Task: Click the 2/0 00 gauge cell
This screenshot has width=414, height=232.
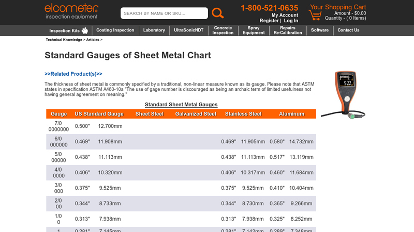Action: [x=58, y=204]
